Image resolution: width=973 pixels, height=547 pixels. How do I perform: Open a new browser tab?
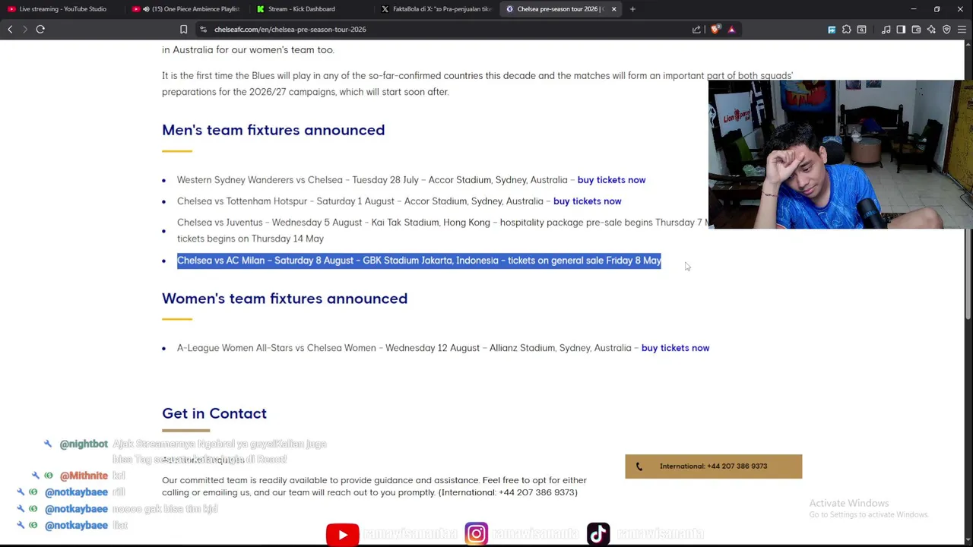click(632, 9)
